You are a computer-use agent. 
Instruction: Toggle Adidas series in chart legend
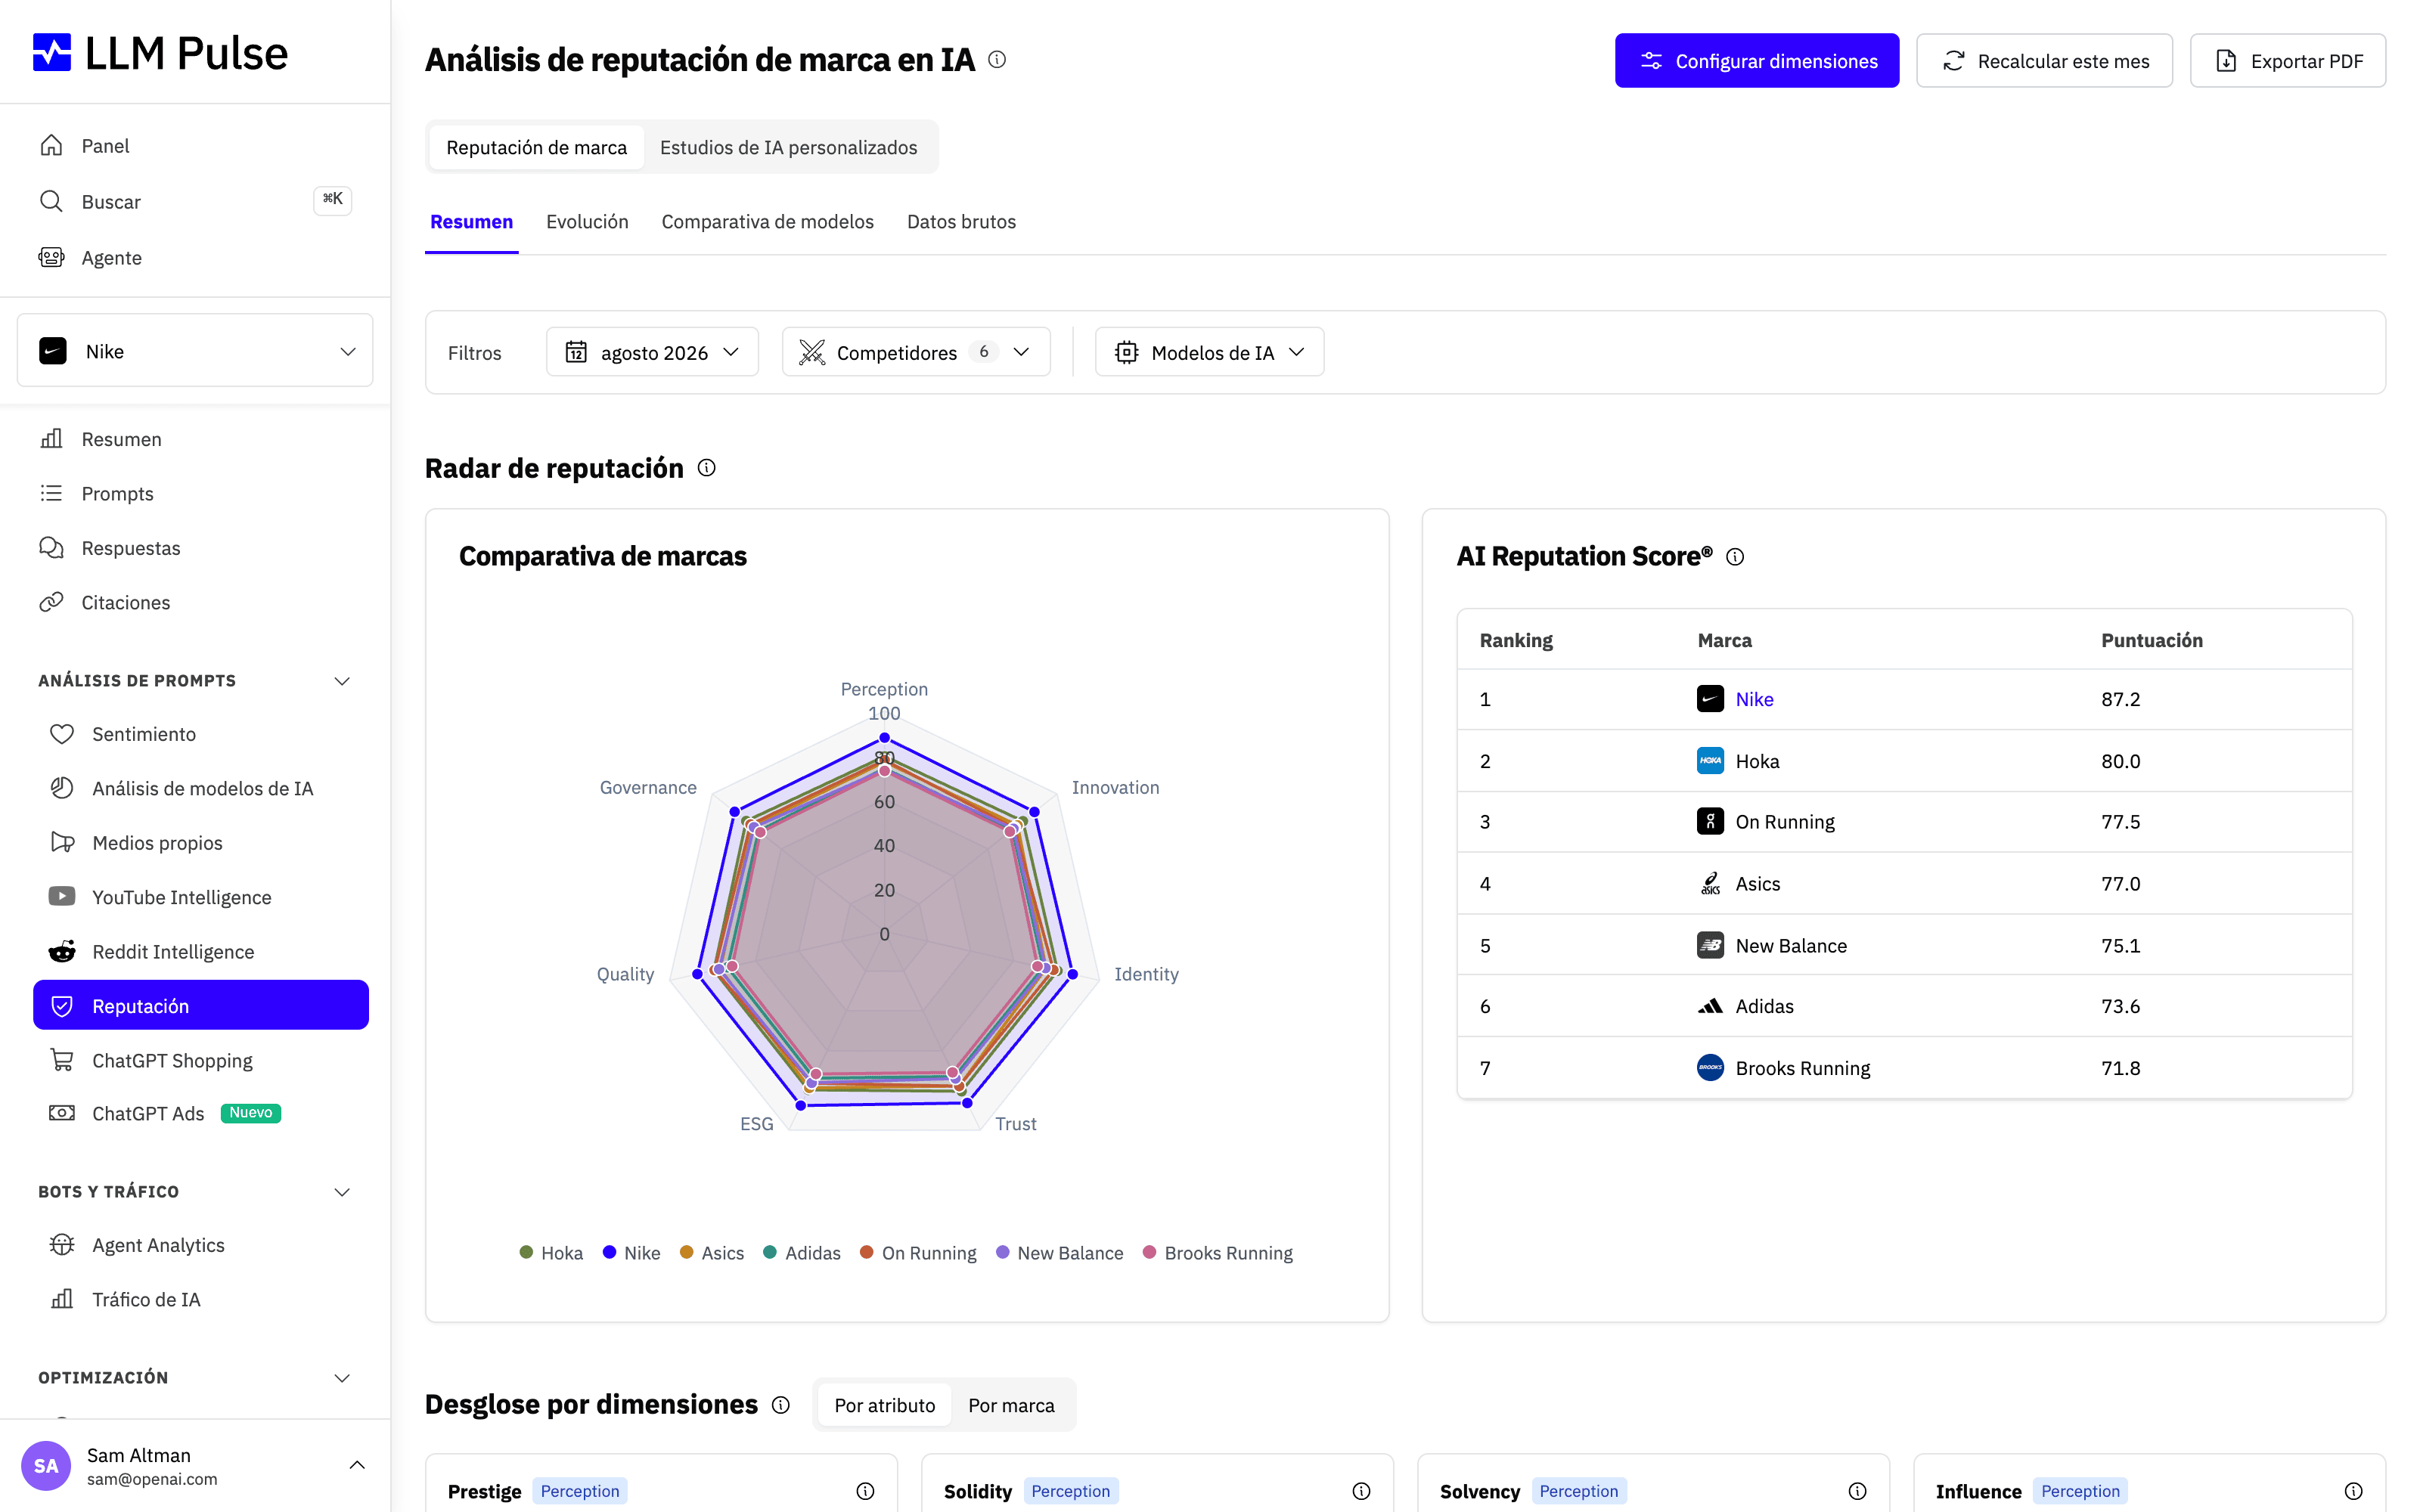click(x=802, y=1253)
